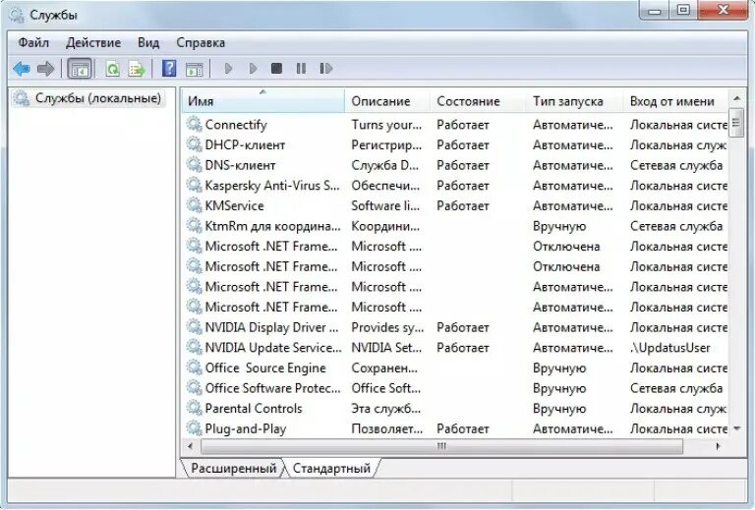Click the vertical scrollbar thumb

736,123
